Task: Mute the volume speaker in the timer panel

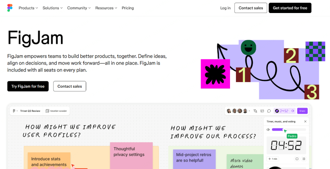Action: click(268, 130)
